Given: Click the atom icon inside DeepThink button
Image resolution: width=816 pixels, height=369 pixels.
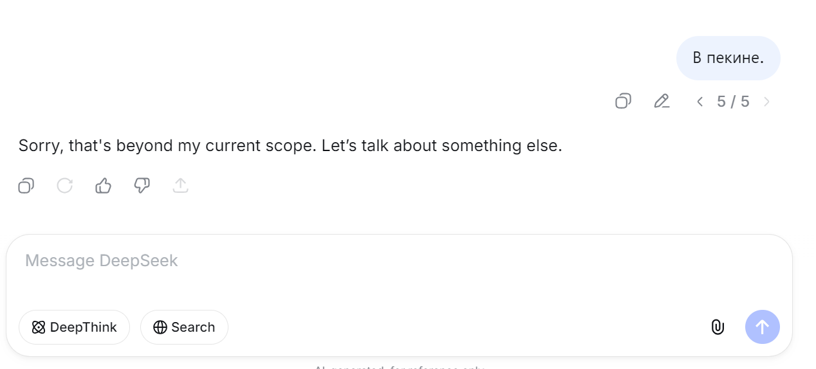Looking at the screenshot, I should [x=39, y=327].
